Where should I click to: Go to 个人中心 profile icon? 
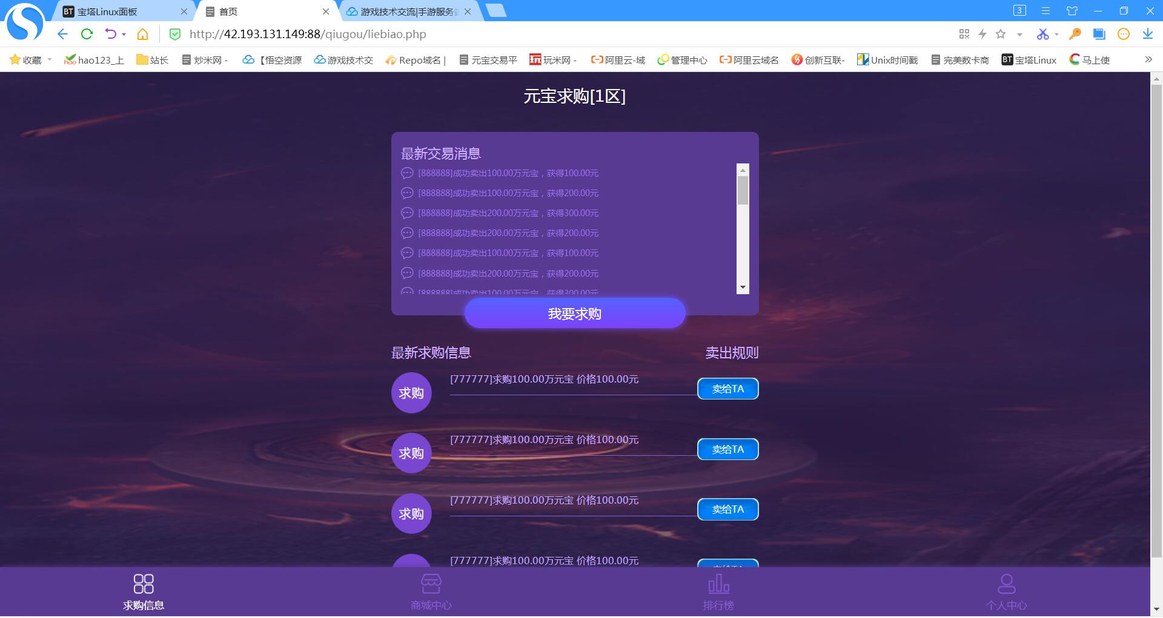tap(1006, 585)
